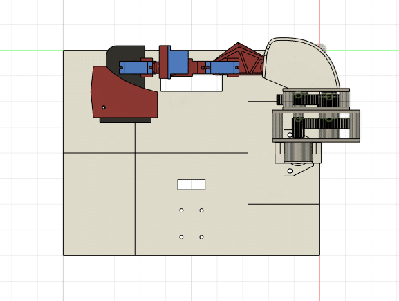Click the bottom mounting hole of motor bracket
The image size is (399, 301).
290,171
